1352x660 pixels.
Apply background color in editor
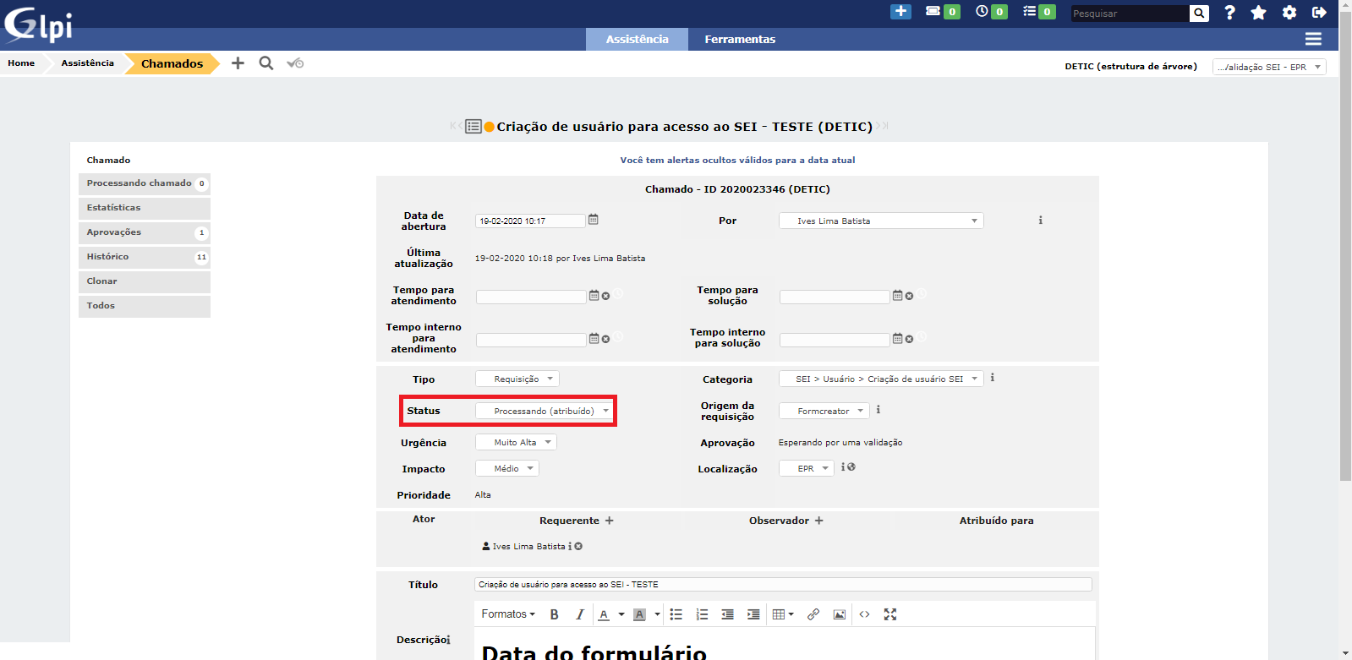coord(639,614)
